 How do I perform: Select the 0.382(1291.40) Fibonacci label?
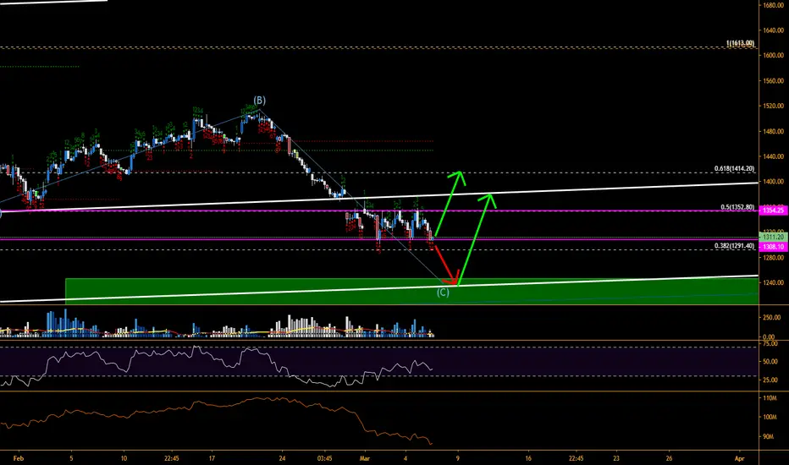point(734,246)
